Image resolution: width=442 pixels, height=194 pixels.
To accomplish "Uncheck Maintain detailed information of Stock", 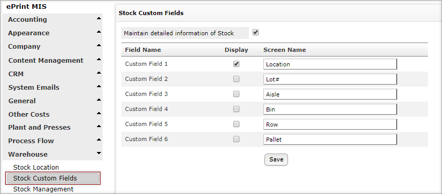I will click(256, 32).
